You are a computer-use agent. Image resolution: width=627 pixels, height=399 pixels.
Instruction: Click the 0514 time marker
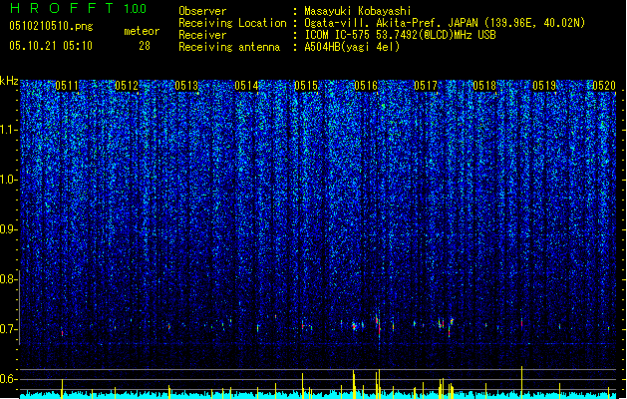246,86
